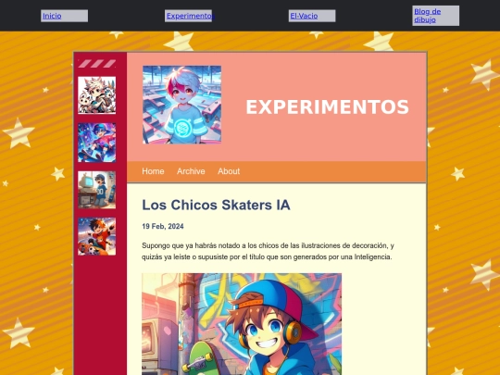The height and width of the screenshot is (375, 500).
Task: Click the boy with old computer thumbnail
Action: 97,190
